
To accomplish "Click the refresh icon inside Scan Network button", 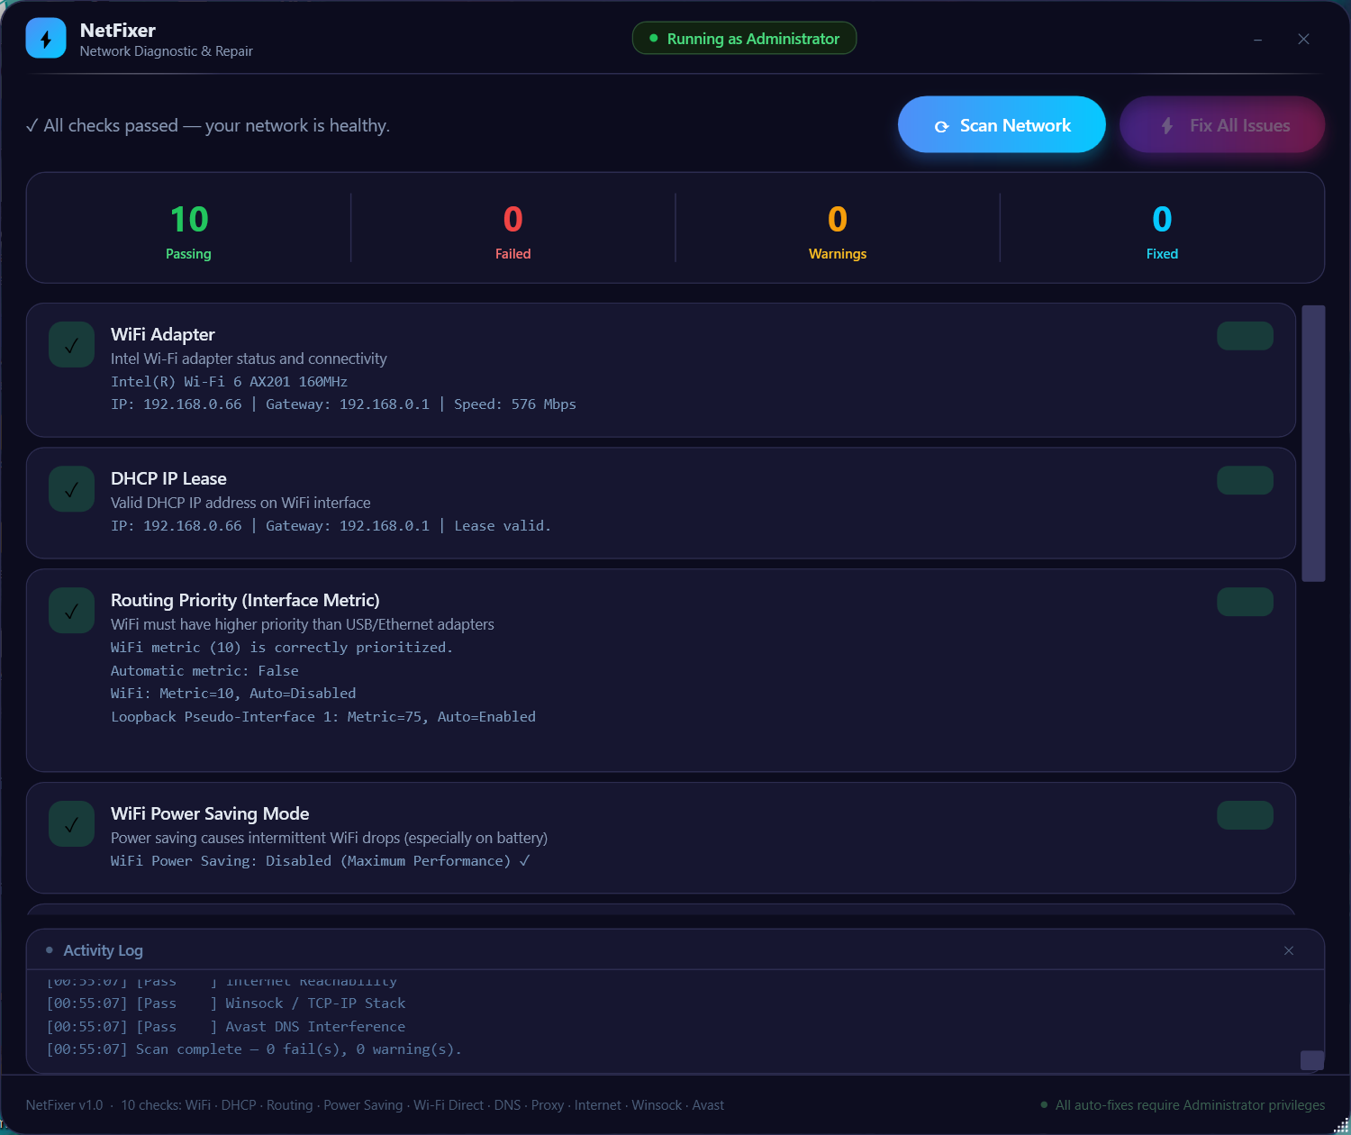I will click(x=942, y=126).
